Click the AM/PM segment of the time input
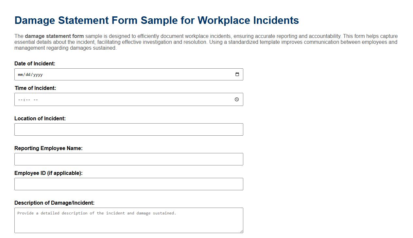This screenshot has height=238, width=413. (x=36, y=99)
